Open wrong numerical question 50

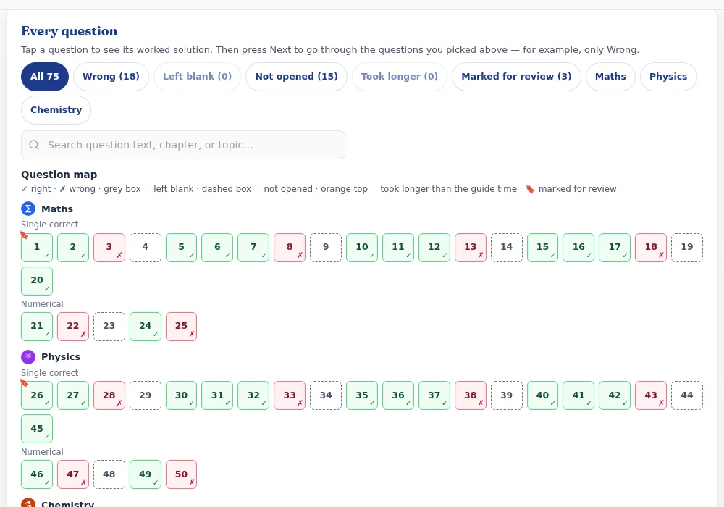pos(182,474)
